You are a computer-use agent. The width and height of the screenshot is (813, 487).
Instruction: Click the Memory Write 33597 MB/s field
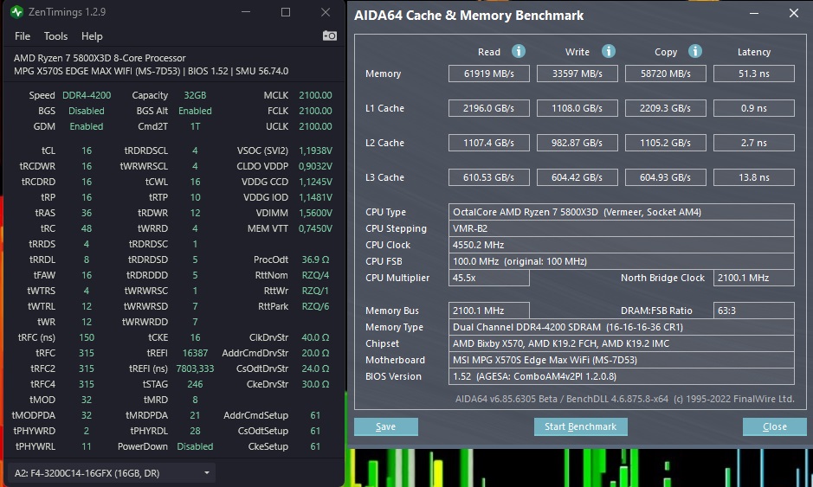(x=577, y=74)
